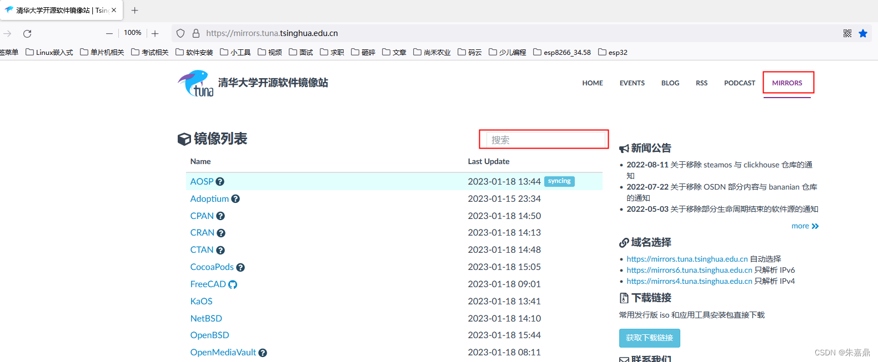878x362 pixels.
Task: Open the esp8266_34.58 bookmark folder
Action: [562, 52]
